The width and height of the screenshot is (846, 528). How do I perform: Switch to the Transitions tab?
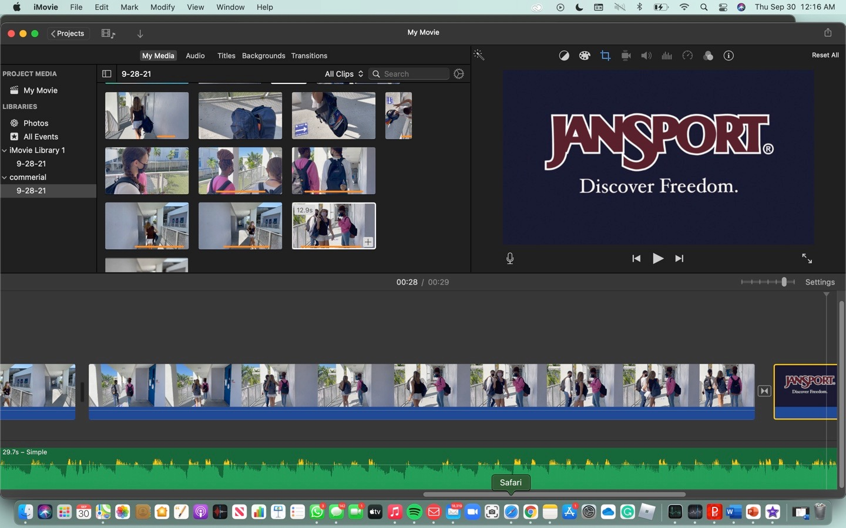pos(309,56)
